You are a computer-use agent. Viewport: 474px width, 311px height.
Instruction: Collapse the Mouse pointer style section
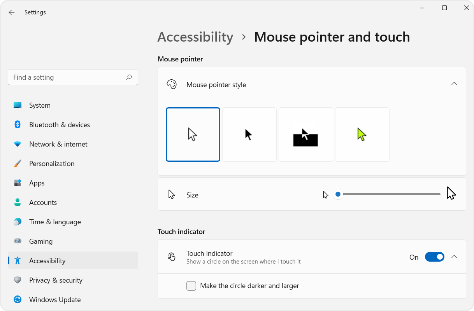[454, 84]
